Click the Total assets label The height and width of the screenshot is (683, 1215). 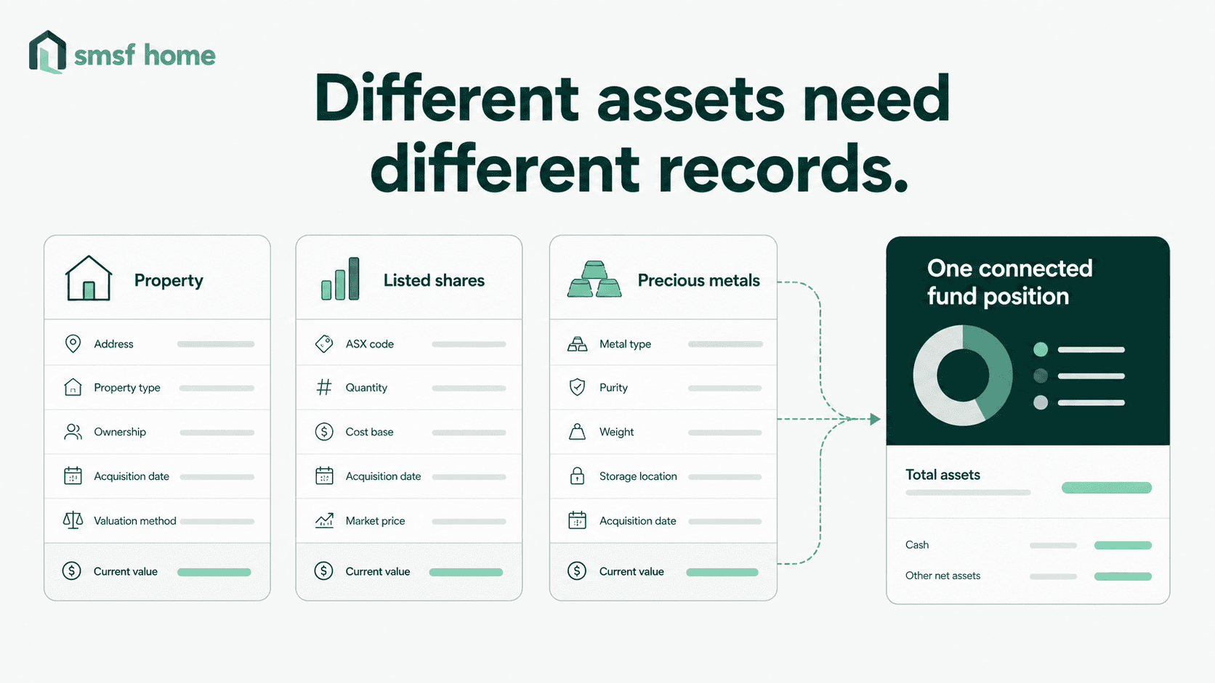tap(942, 475)
